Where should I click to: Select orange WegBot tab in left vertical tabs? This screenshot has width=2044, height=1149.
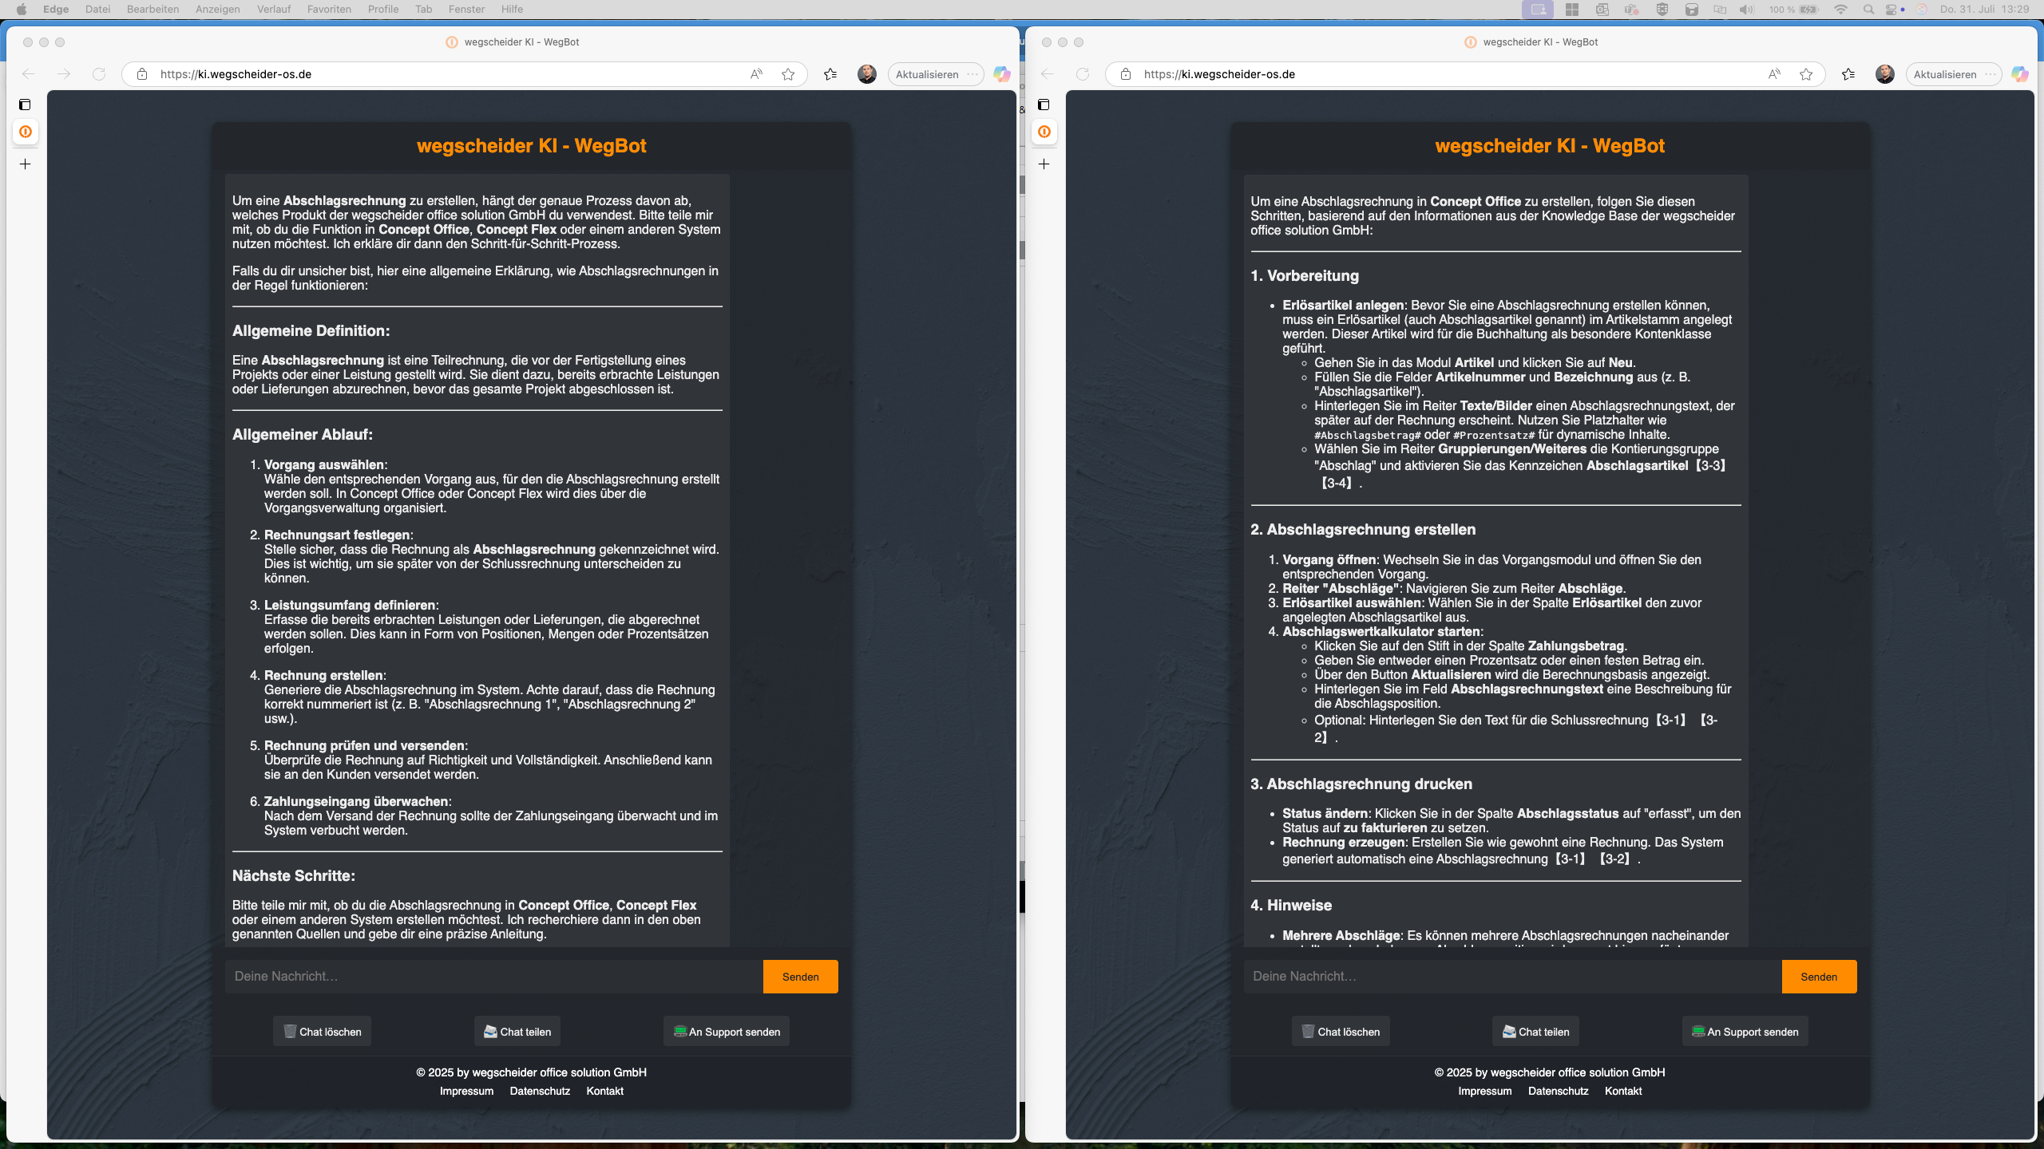[x=26, y=132]
